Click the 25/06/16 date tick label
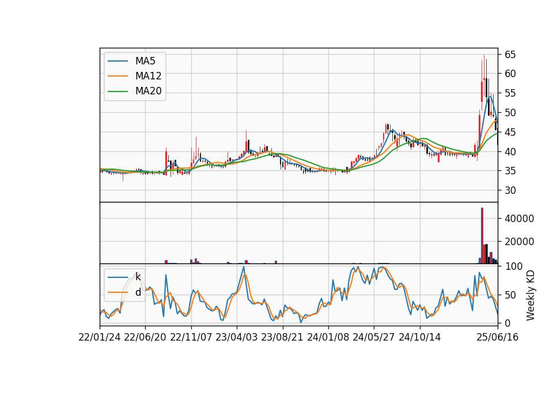This screenshot has width=553, height=397. 498,338
